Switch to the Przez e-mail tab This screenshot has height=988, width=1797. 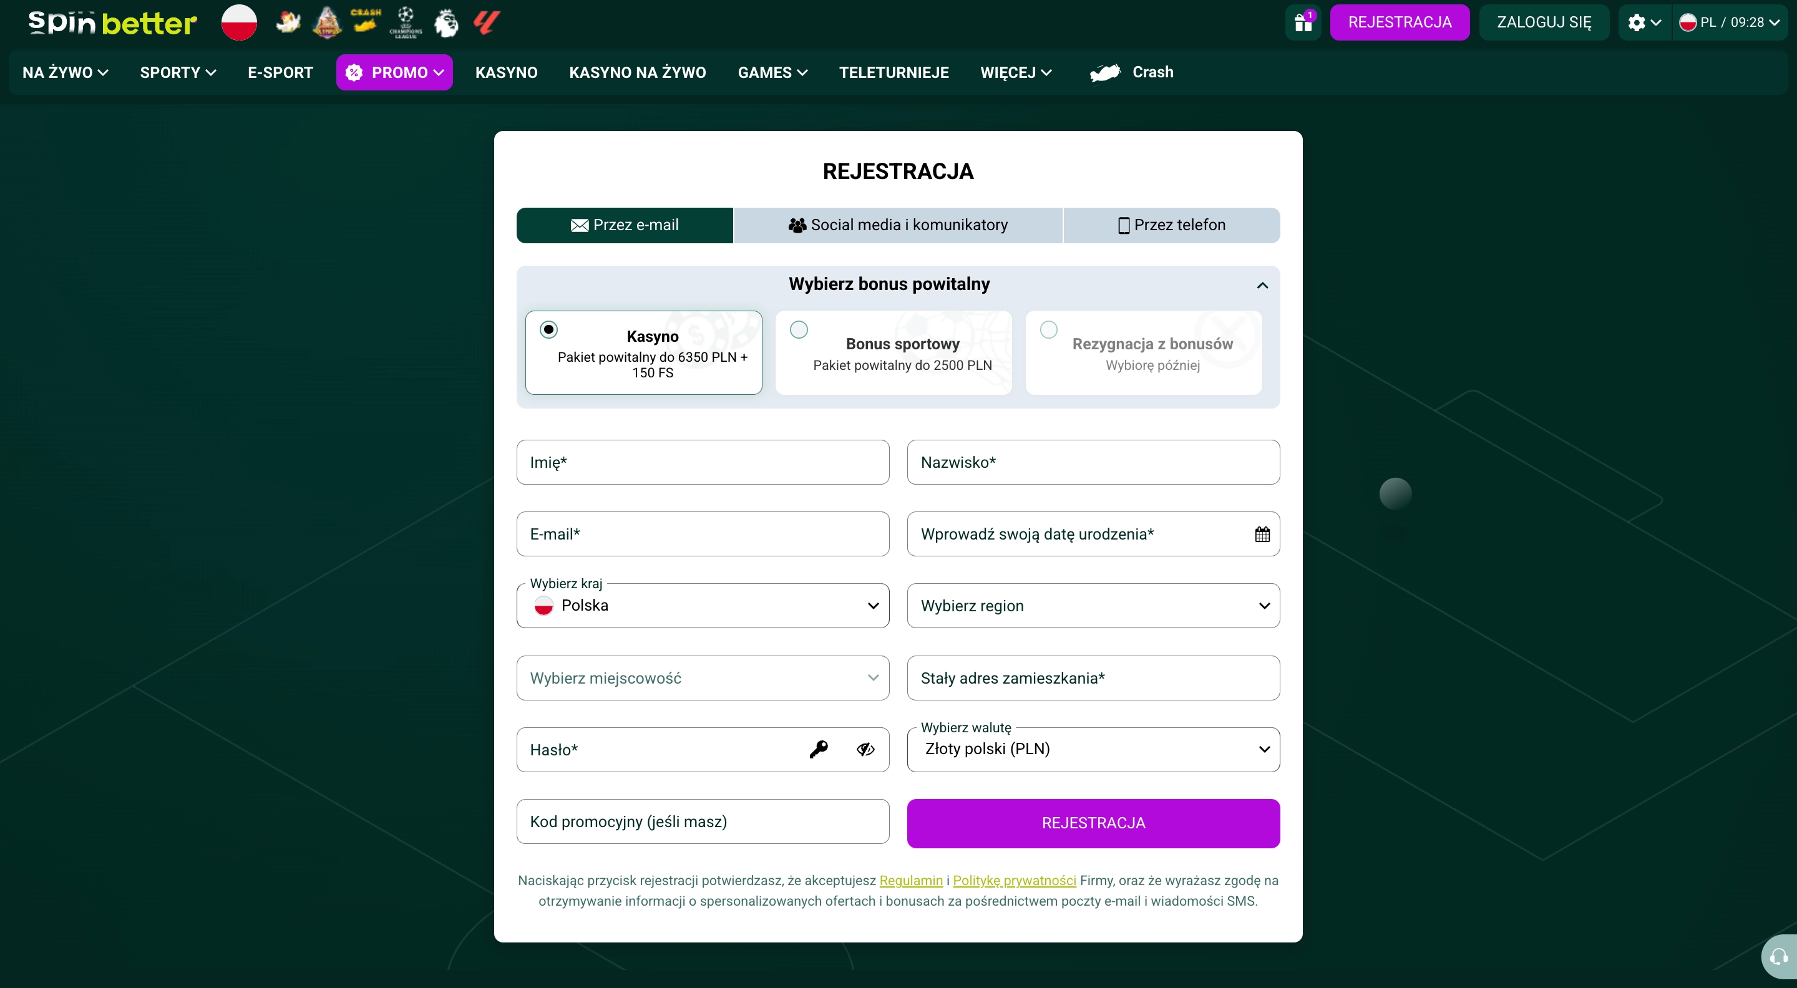coord(625,225)
